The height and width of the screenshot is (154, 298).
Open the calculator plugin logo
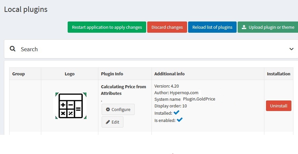[x=71, y=106]
